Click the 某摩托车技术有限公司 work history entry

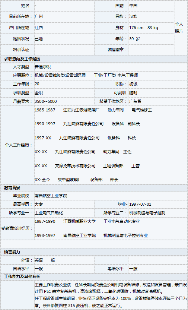click(75, 166)
